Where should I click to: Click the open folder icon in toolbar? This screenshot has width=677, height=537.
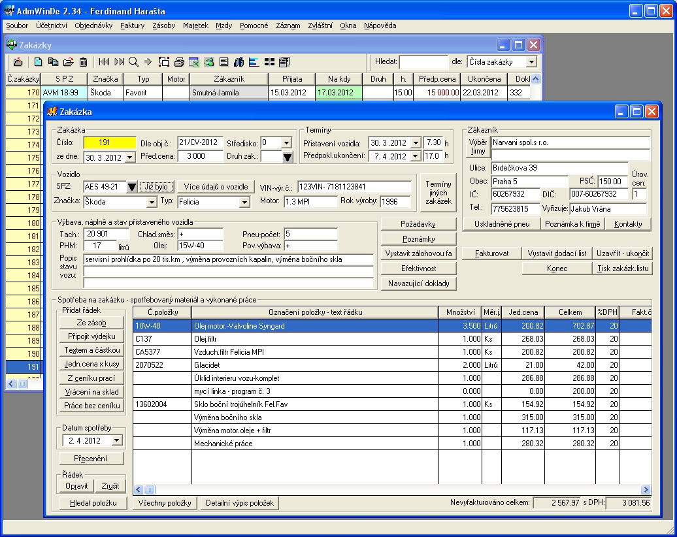(x=68, y=62)
